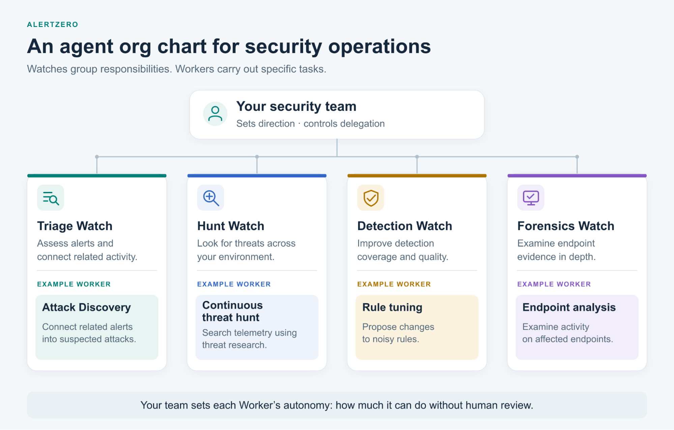
Task: Select the Attack Discovery worker card
Action: pos(97,327)
